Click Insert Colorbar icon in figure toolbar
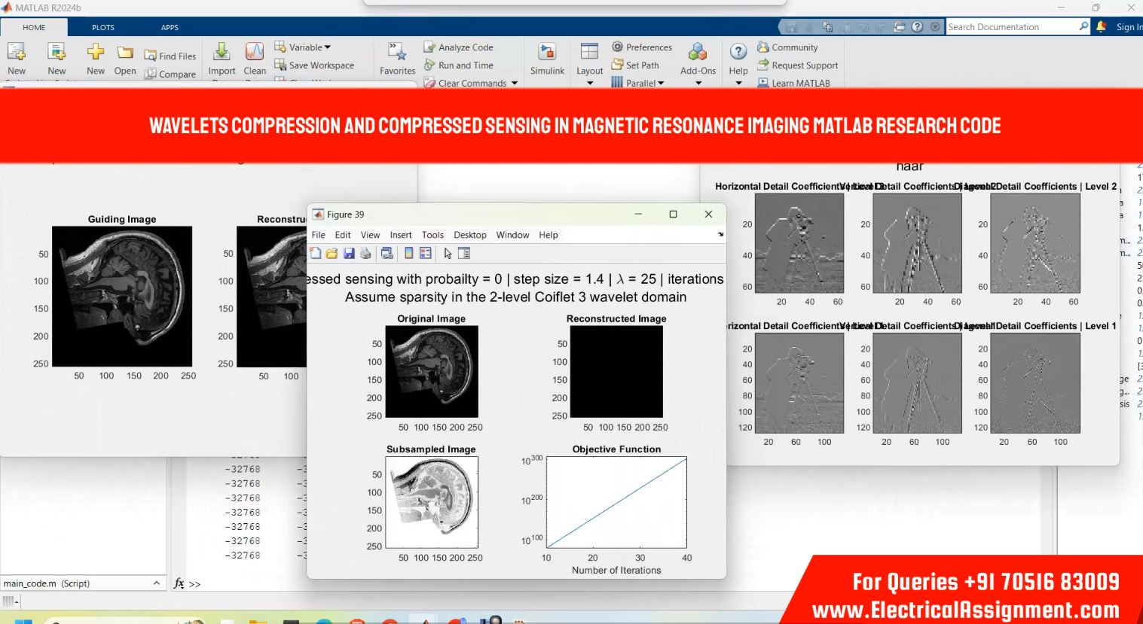The height and width of the screenshot is (624, 1143). (x=409, y=254)
